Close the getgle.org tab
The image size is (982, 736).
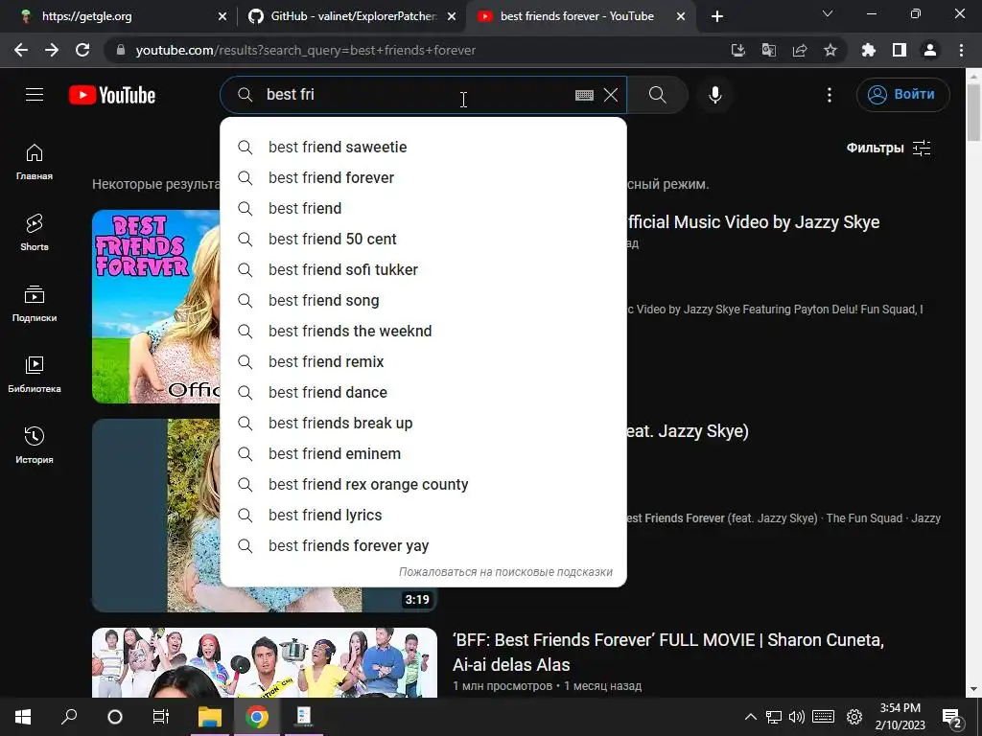coord(222,17)
